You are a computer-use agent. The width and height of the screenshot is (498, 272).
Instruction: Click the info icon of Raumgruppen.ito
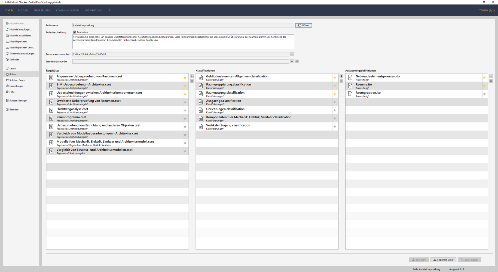[x=350, y=94]
